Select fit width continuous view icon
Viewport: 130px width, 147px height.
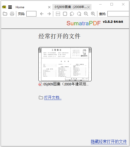58,14
